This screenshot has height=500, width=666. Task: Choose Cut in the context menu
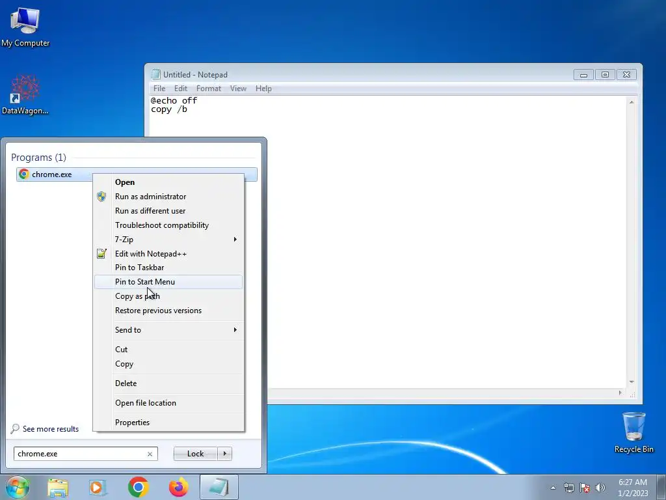(x=168, y=350)
